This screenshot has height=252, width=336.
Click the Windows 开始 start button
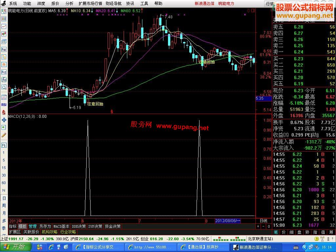15,247
